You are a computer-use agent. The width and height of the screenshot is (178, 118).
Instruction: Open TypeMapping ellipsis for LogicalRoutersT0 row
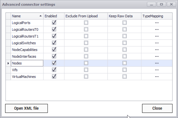coord(157,30)
